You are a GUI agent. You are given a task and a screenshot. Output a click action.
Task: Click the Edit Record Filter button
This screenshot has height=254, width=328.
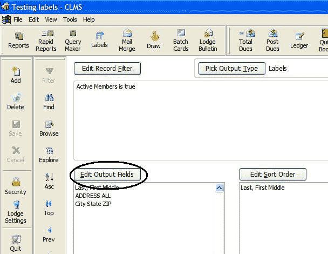click(x=107, y=69)
